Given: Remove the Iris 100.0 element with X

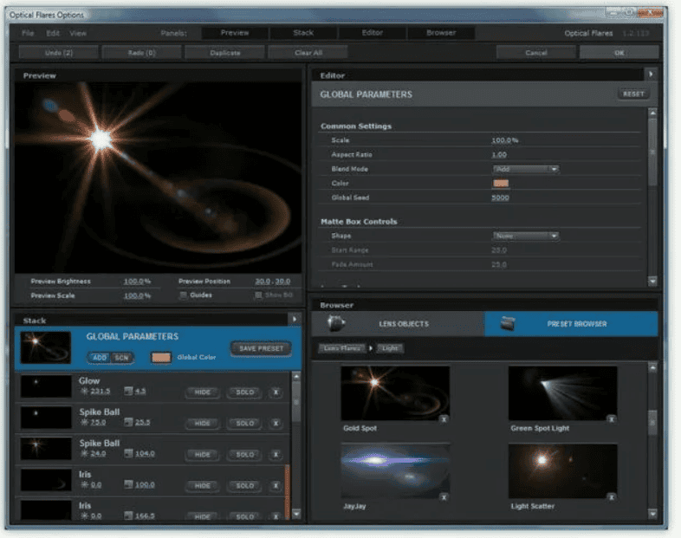Looking at the screenshot, I should click(276, 485).
